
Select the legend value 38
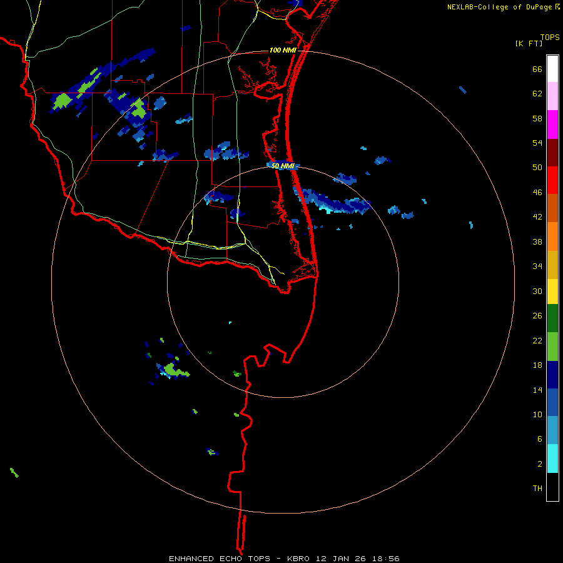537,242
